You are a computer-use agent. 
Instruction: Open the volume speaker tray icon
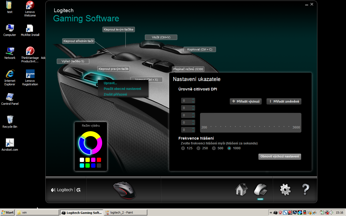[331, 212]
